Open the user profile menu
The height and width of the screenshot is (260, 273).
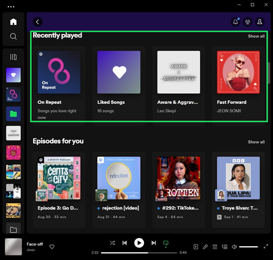coord(260,22)
